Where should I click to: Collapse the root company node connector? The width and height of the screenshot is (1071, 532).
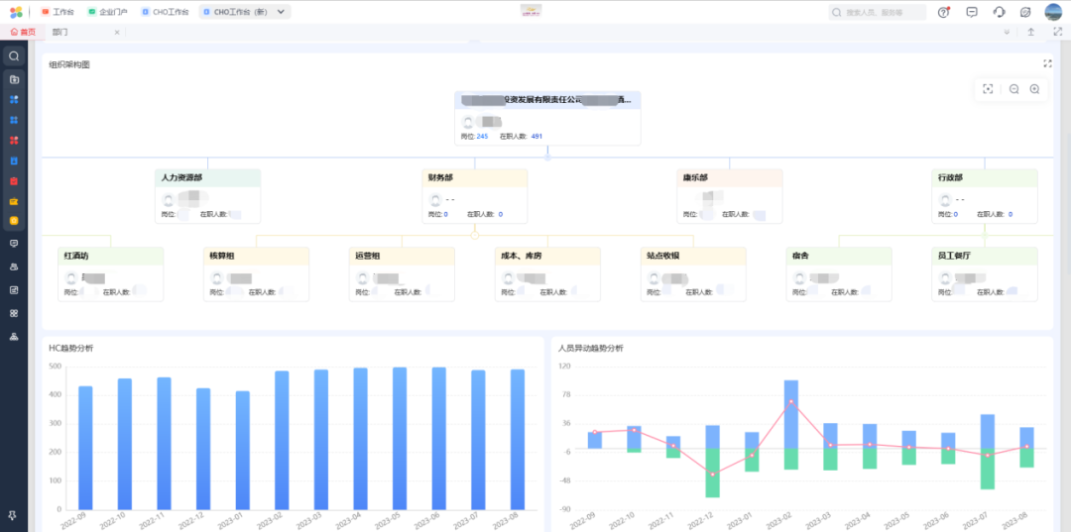[x=547, y=157]
